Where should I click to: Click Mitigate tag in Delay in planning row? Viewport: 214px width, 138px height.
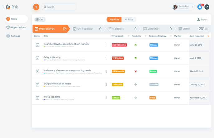point(154,58)
